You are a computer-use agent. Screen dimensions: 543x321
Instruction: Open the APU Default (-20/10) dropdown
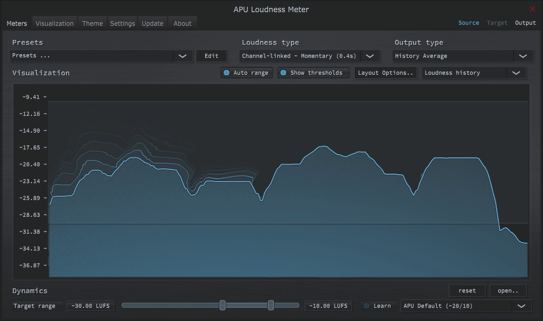[x=466, y=306]
